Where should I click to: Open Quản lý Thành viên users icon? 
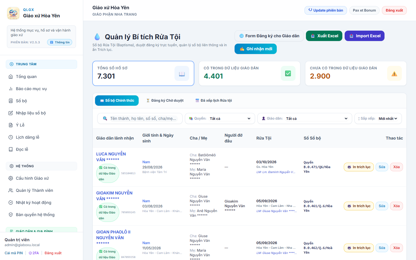pyautogui.click(x=11, y=190)
